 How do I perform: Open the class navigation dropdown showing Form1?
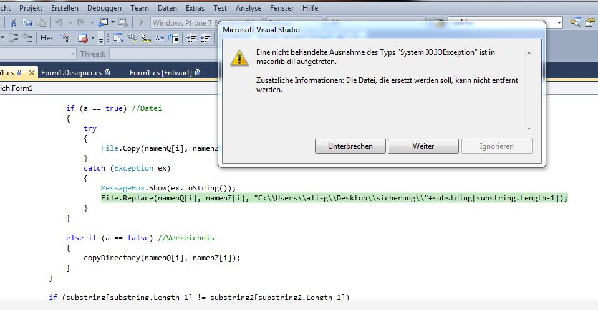109,88
